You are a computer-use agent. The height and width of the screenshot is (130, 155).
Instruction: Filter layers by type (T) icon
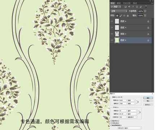pos(133,7)
